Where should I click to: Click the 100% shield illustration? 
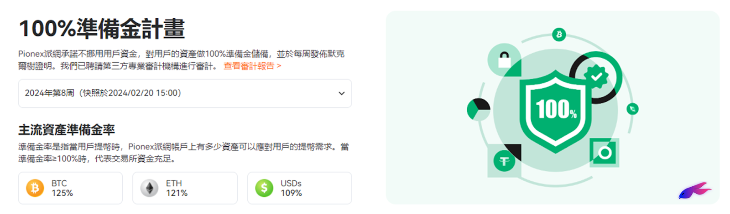click(555, 111)
